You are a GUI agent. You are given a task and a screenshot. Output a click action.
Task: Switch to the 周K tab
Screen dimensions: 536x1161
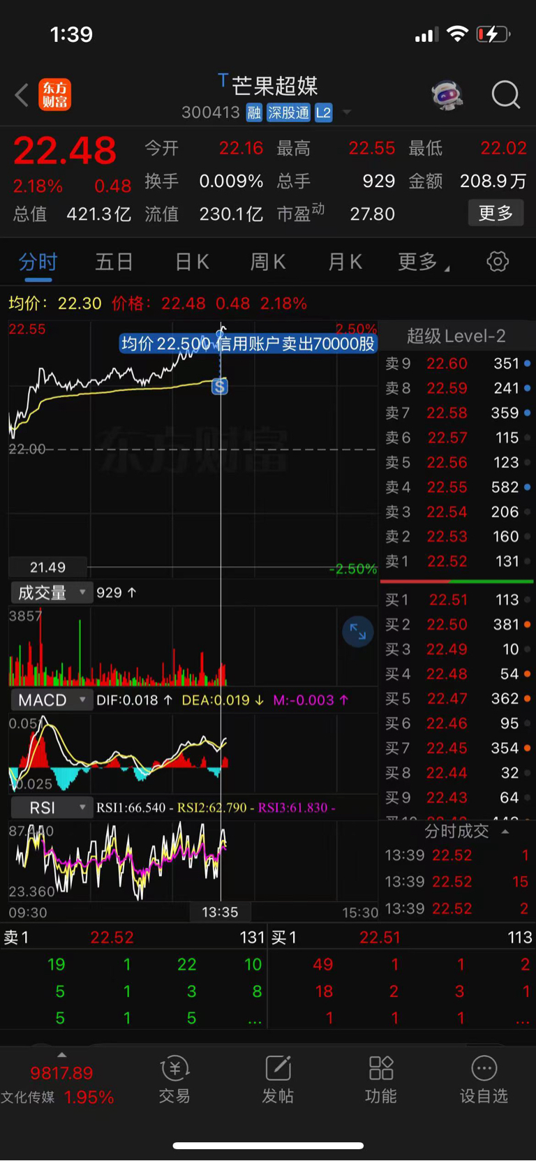[268, 262]
